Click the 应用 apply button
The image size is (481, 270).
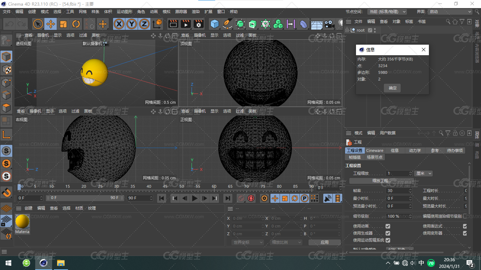click(324, 242)
